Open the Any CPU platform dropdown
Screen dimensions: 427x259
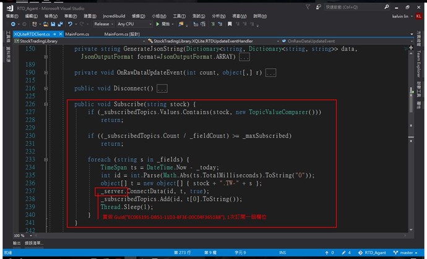132,24
